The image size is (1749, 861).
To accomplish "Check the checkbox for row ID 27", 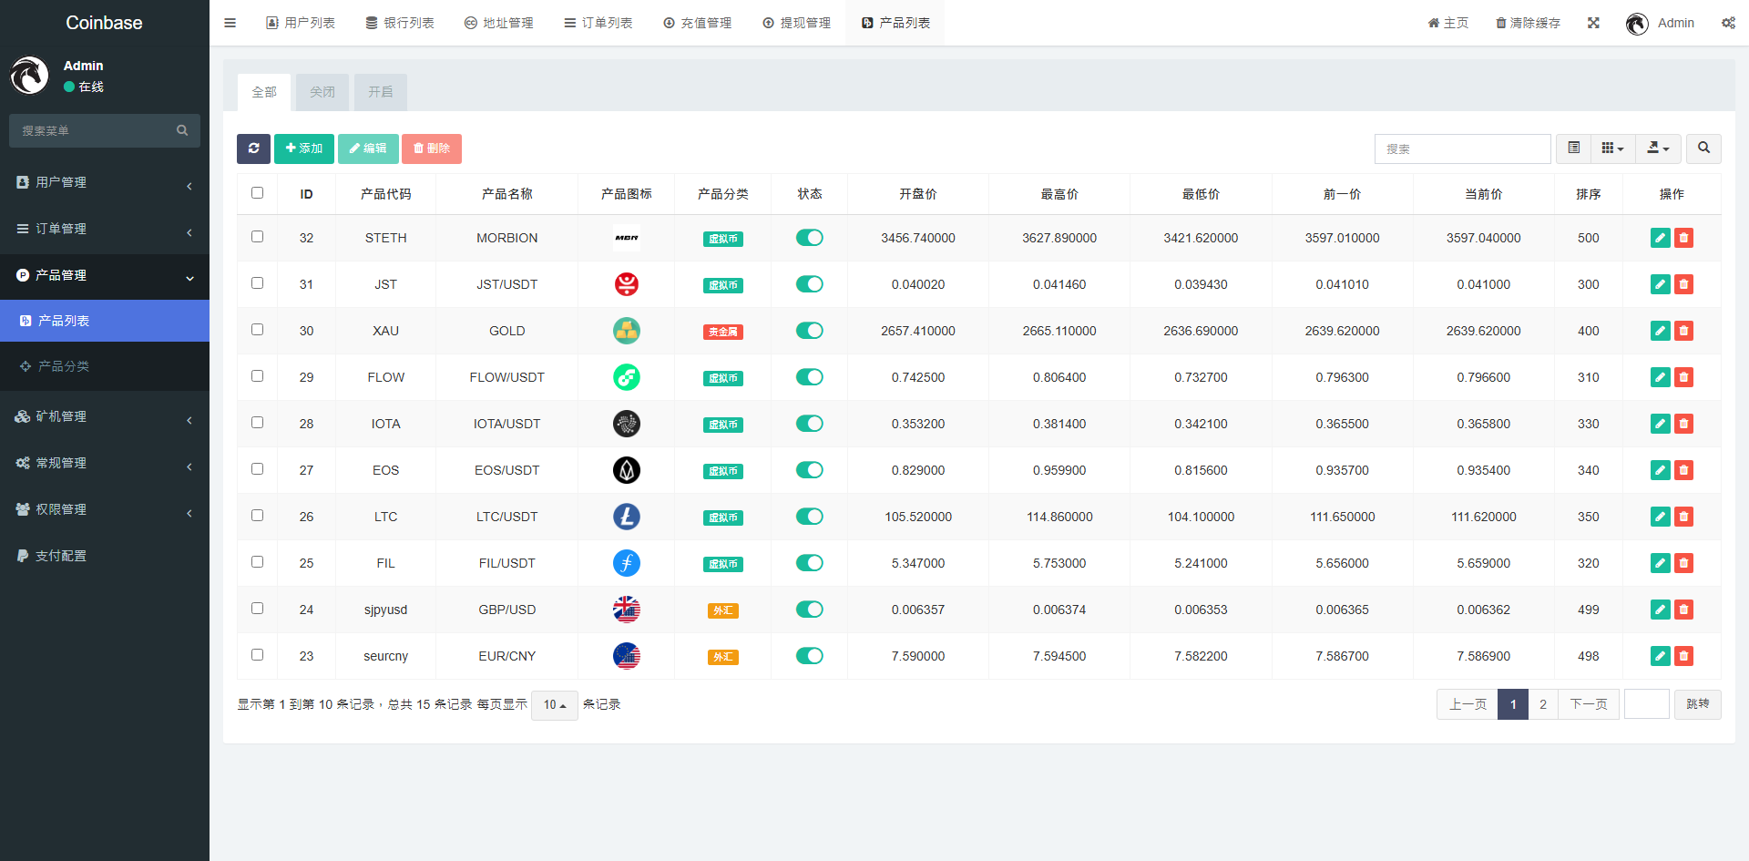I will [x=257, y=469].
